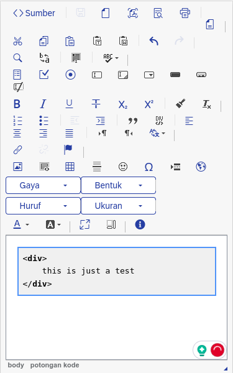
Task: Click Paste as plain text icon
Action: point(98,40)
